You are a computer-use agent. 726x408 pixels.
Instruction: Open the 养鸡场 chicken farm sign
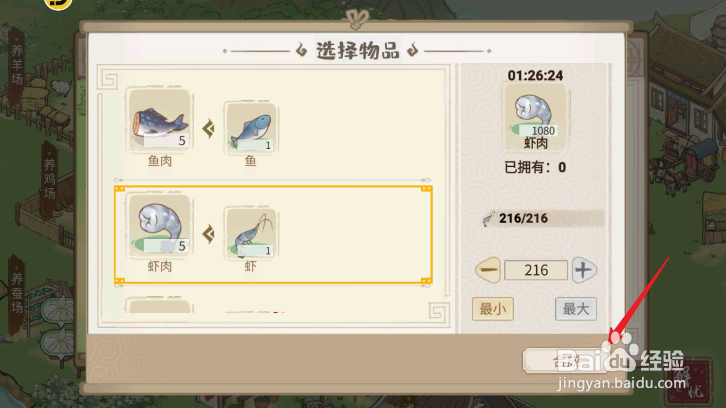click(50, 179)
